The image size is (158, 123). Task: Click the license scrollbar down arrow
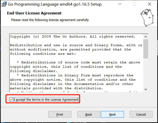146,89
